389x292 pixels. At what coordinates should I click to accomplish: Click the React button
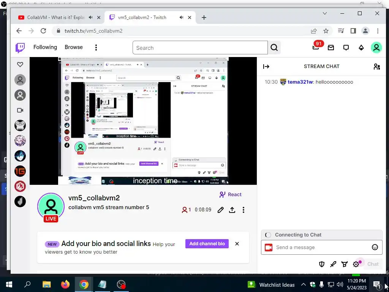(231, 194)
